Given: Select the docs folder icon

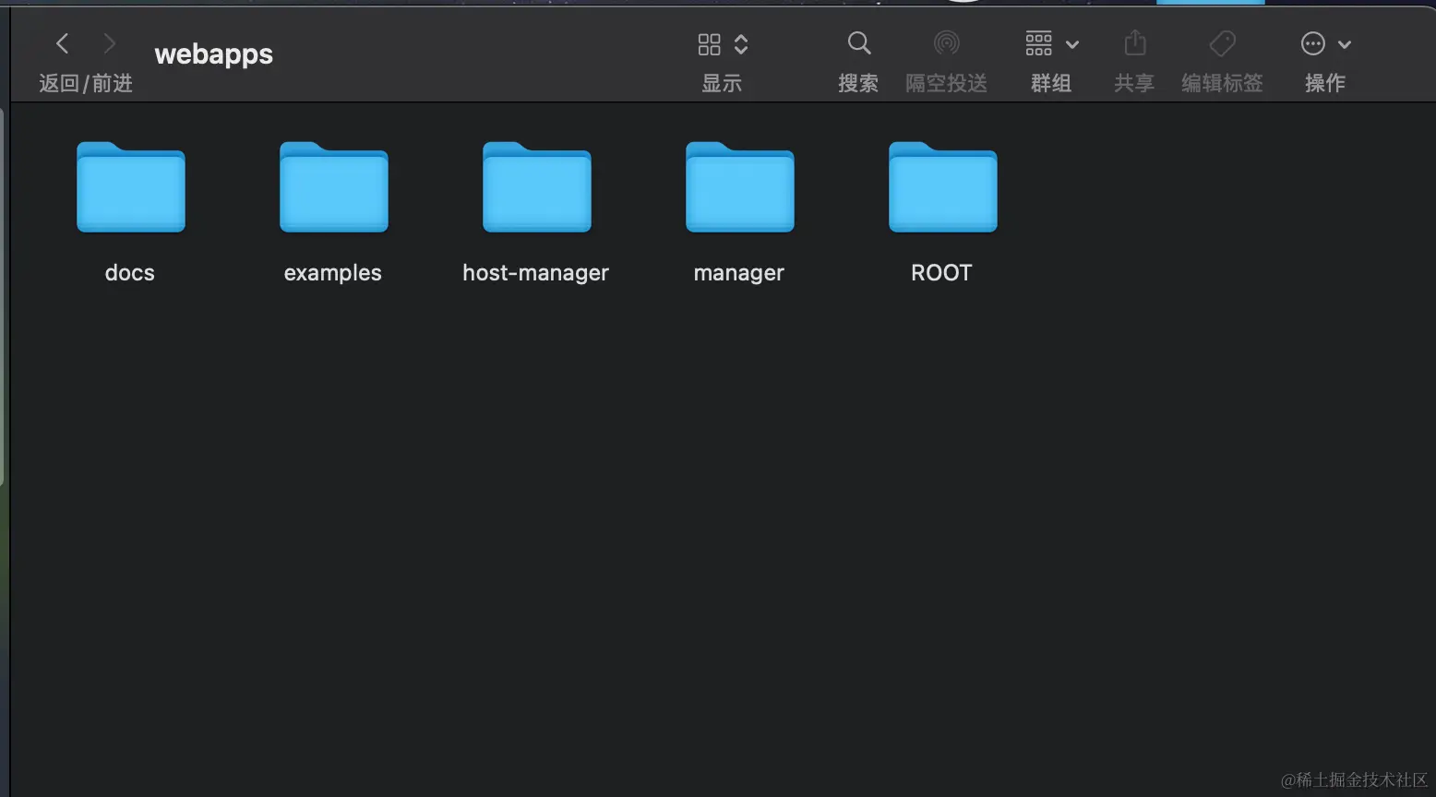Looking at the screenshot, I should click(x=131, y=187).
